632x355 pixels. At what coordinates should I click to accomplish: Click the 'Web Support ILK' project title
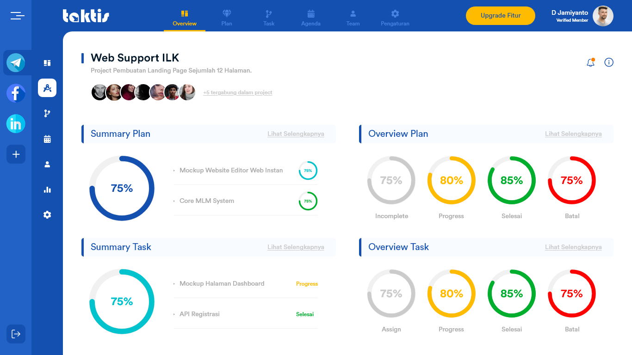pyautogui.click(x=135, y=58)
